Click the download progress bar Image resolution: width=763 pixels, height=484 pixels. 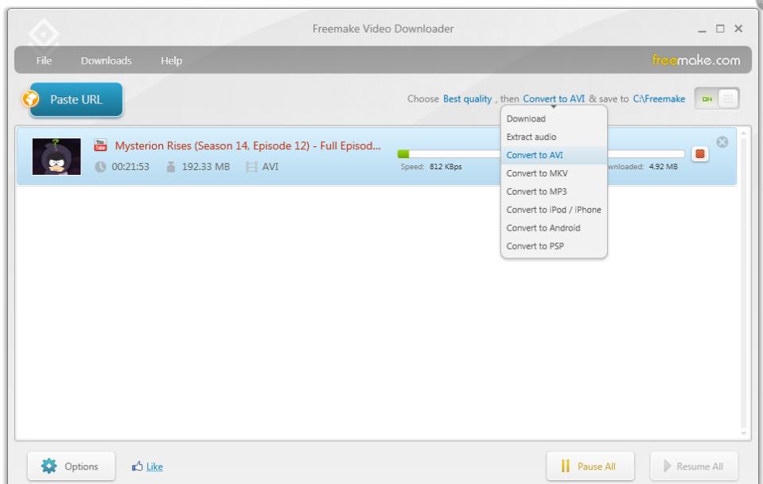(541, 154)
